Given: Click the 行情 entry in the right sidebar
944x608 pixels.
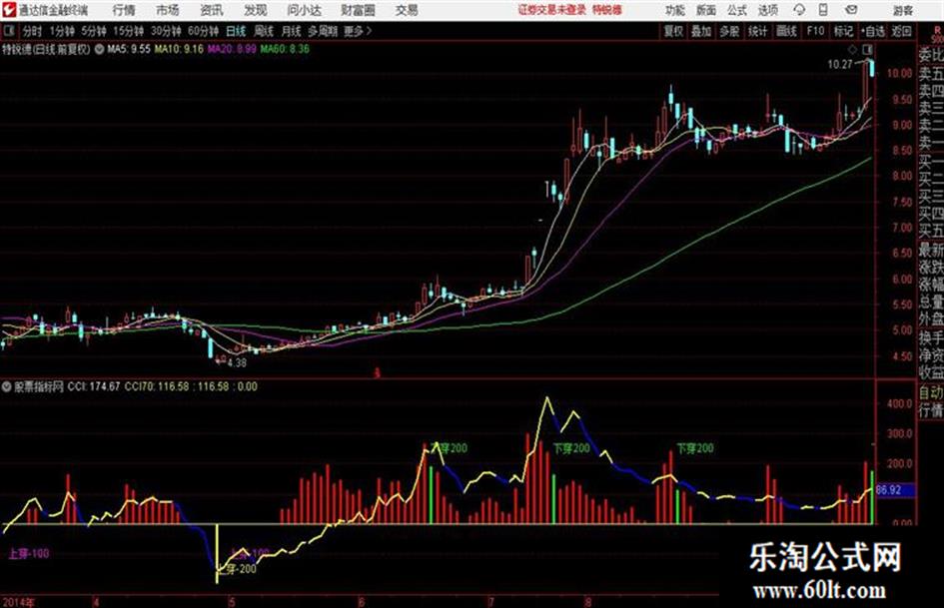Looking at the screenshot, I should tap(931, 410).
